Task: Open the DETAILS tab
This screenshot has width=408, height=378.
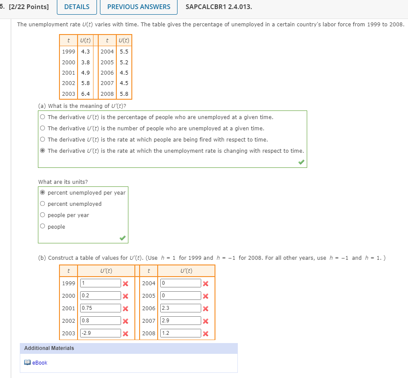Action: tap(77, 7)
